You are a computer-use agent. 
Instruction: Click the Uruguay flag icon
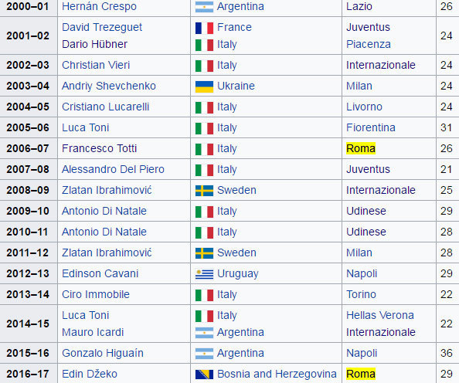(x=204, y=274)
